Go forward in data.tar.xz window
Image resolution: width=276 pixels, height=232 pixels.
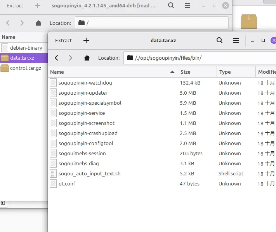point(70,58)
